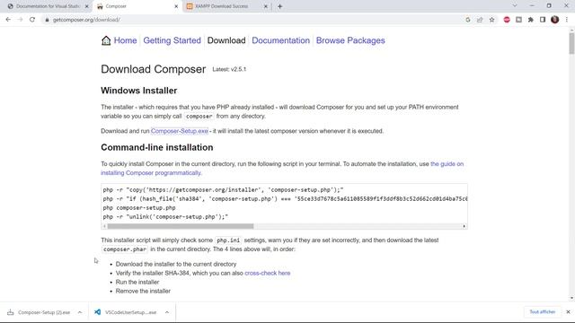Screen dimensions: 575x323
Task: Open downloaded VSCodeUserSetup exe file
Action: (x=126, y=312)
